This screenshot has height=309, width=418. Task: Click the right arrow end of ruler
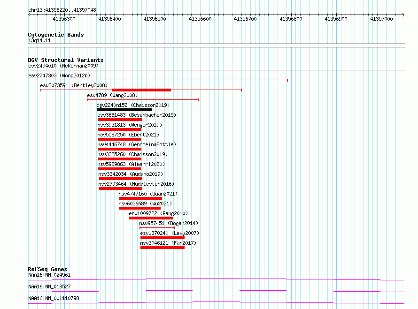coord(403,15)
